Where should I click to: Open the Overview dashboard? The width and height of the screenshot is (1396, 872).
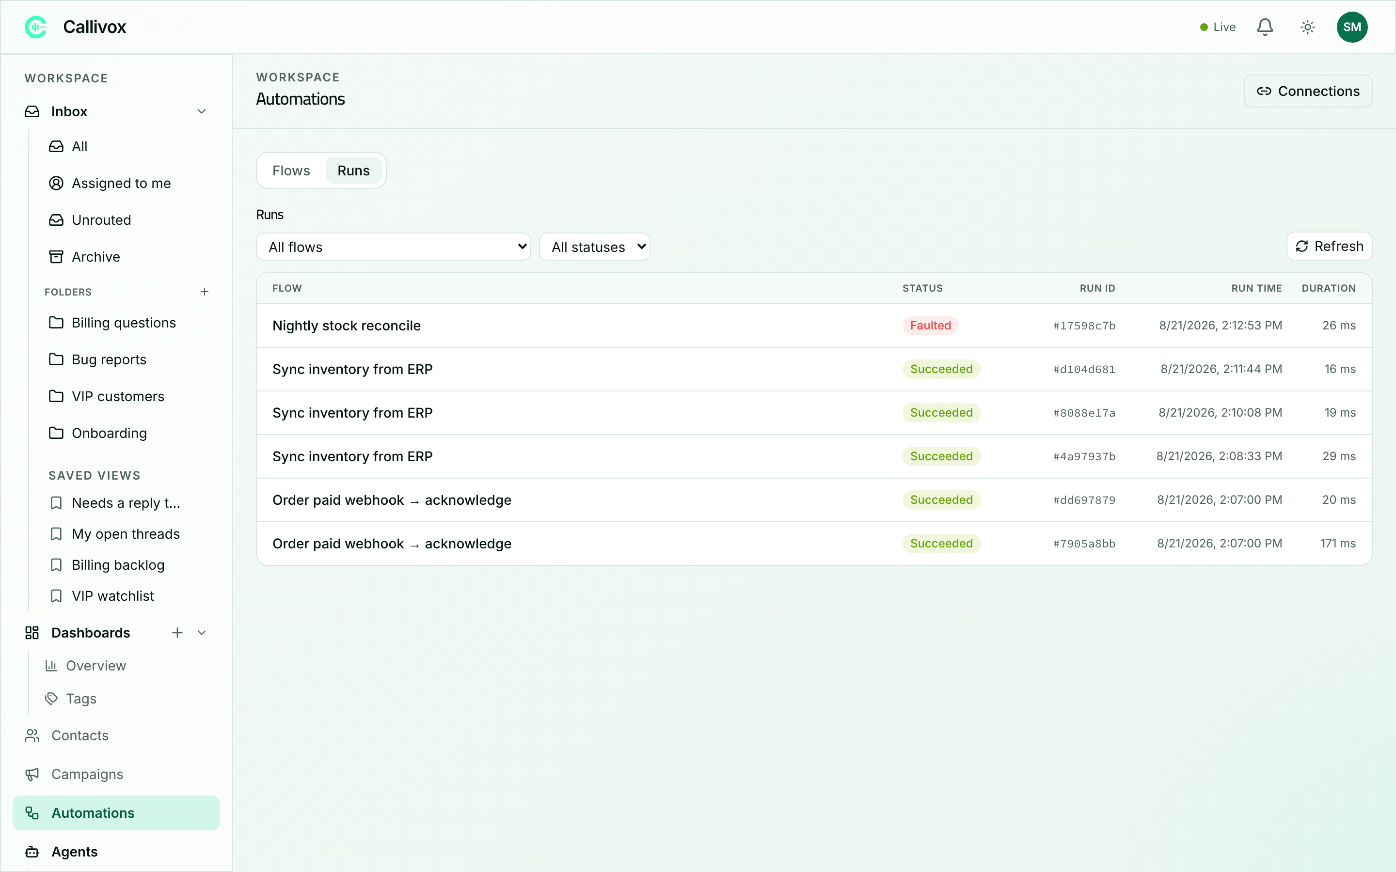(x=96, y=666)
